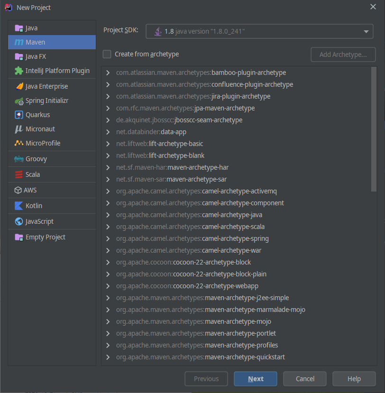
Task: Click the Java folder icon in the sidebar
Action: pyautogui.click(x=19, y=28)
